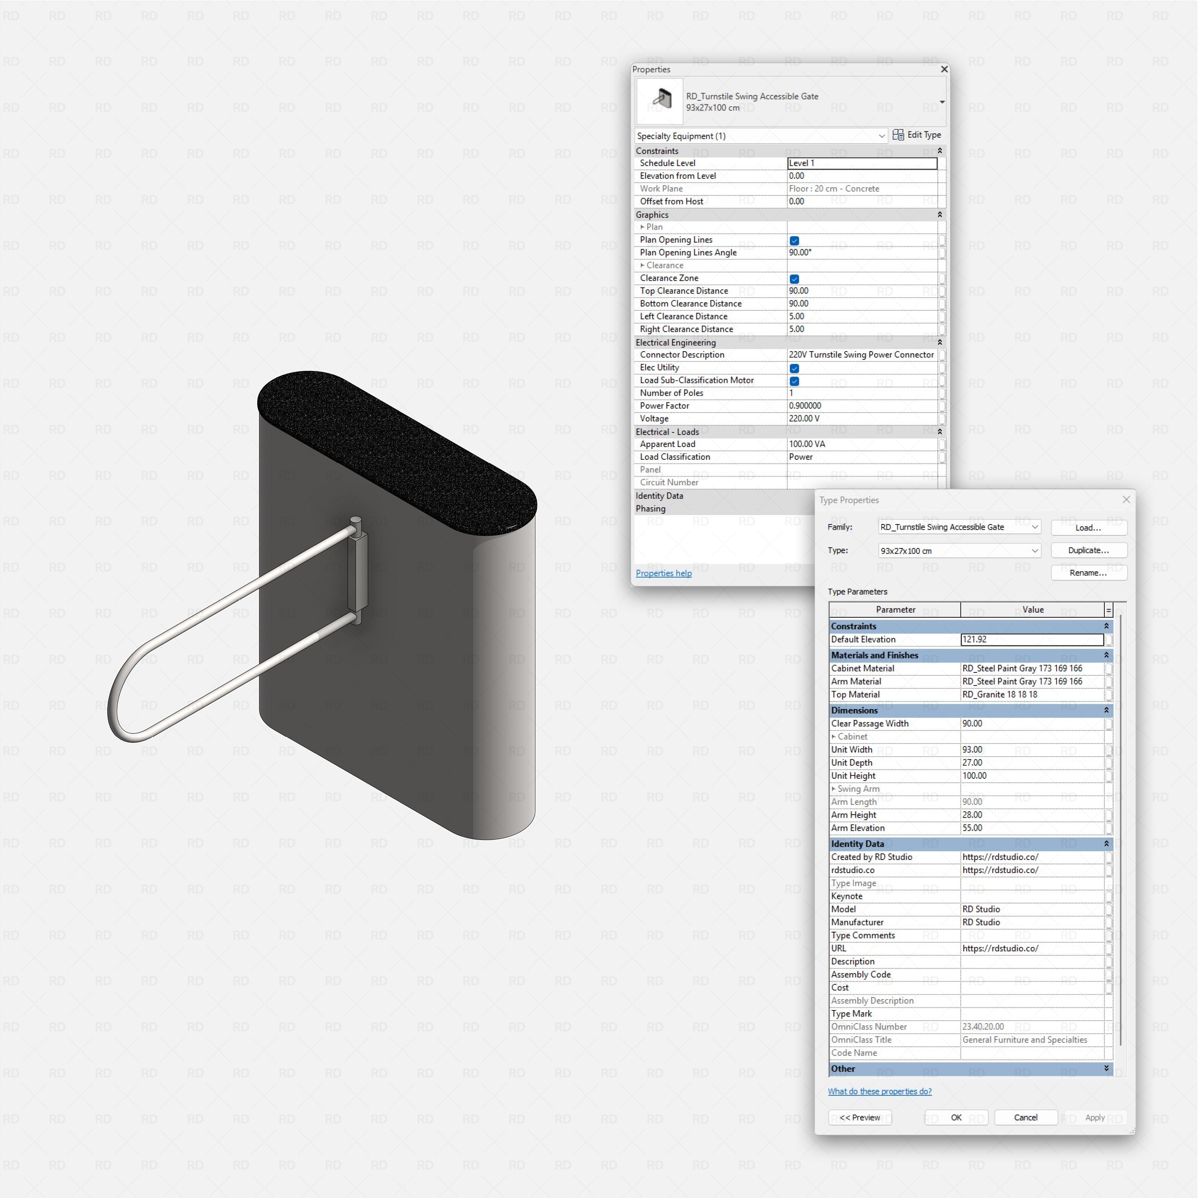Image resolution: width=1198 pixels, height=1198 pixels.
Task: Click the Unit Width value 93.00
Action: coord(1032,749)
